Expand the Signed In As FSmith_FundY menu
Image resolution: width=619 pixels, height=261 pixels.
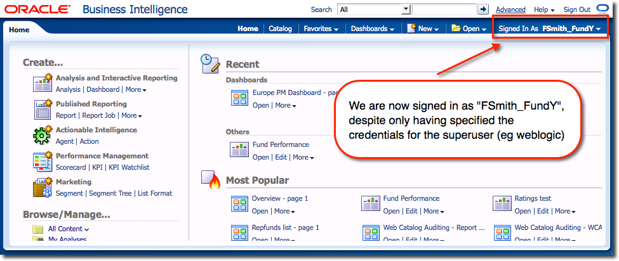[549, 29]
